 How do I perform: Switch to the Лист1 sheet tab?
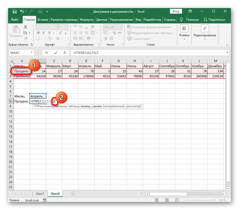coord(40,194)
